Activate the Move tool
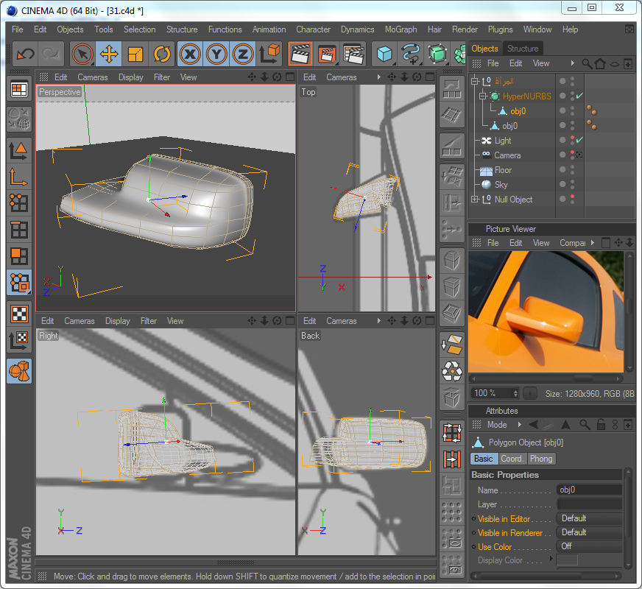642x589 pixels. (x=109, y=54)
